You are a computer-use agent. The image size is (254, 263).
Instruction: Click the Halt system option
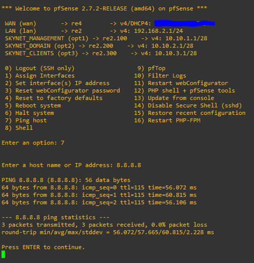(30, 113)
